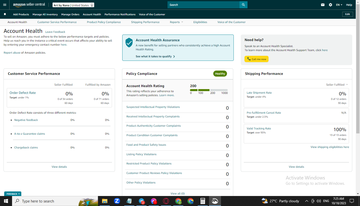The image size is (360, 206).
Task: Click the Amazon Seller Central logo
Action: (29, 5)
